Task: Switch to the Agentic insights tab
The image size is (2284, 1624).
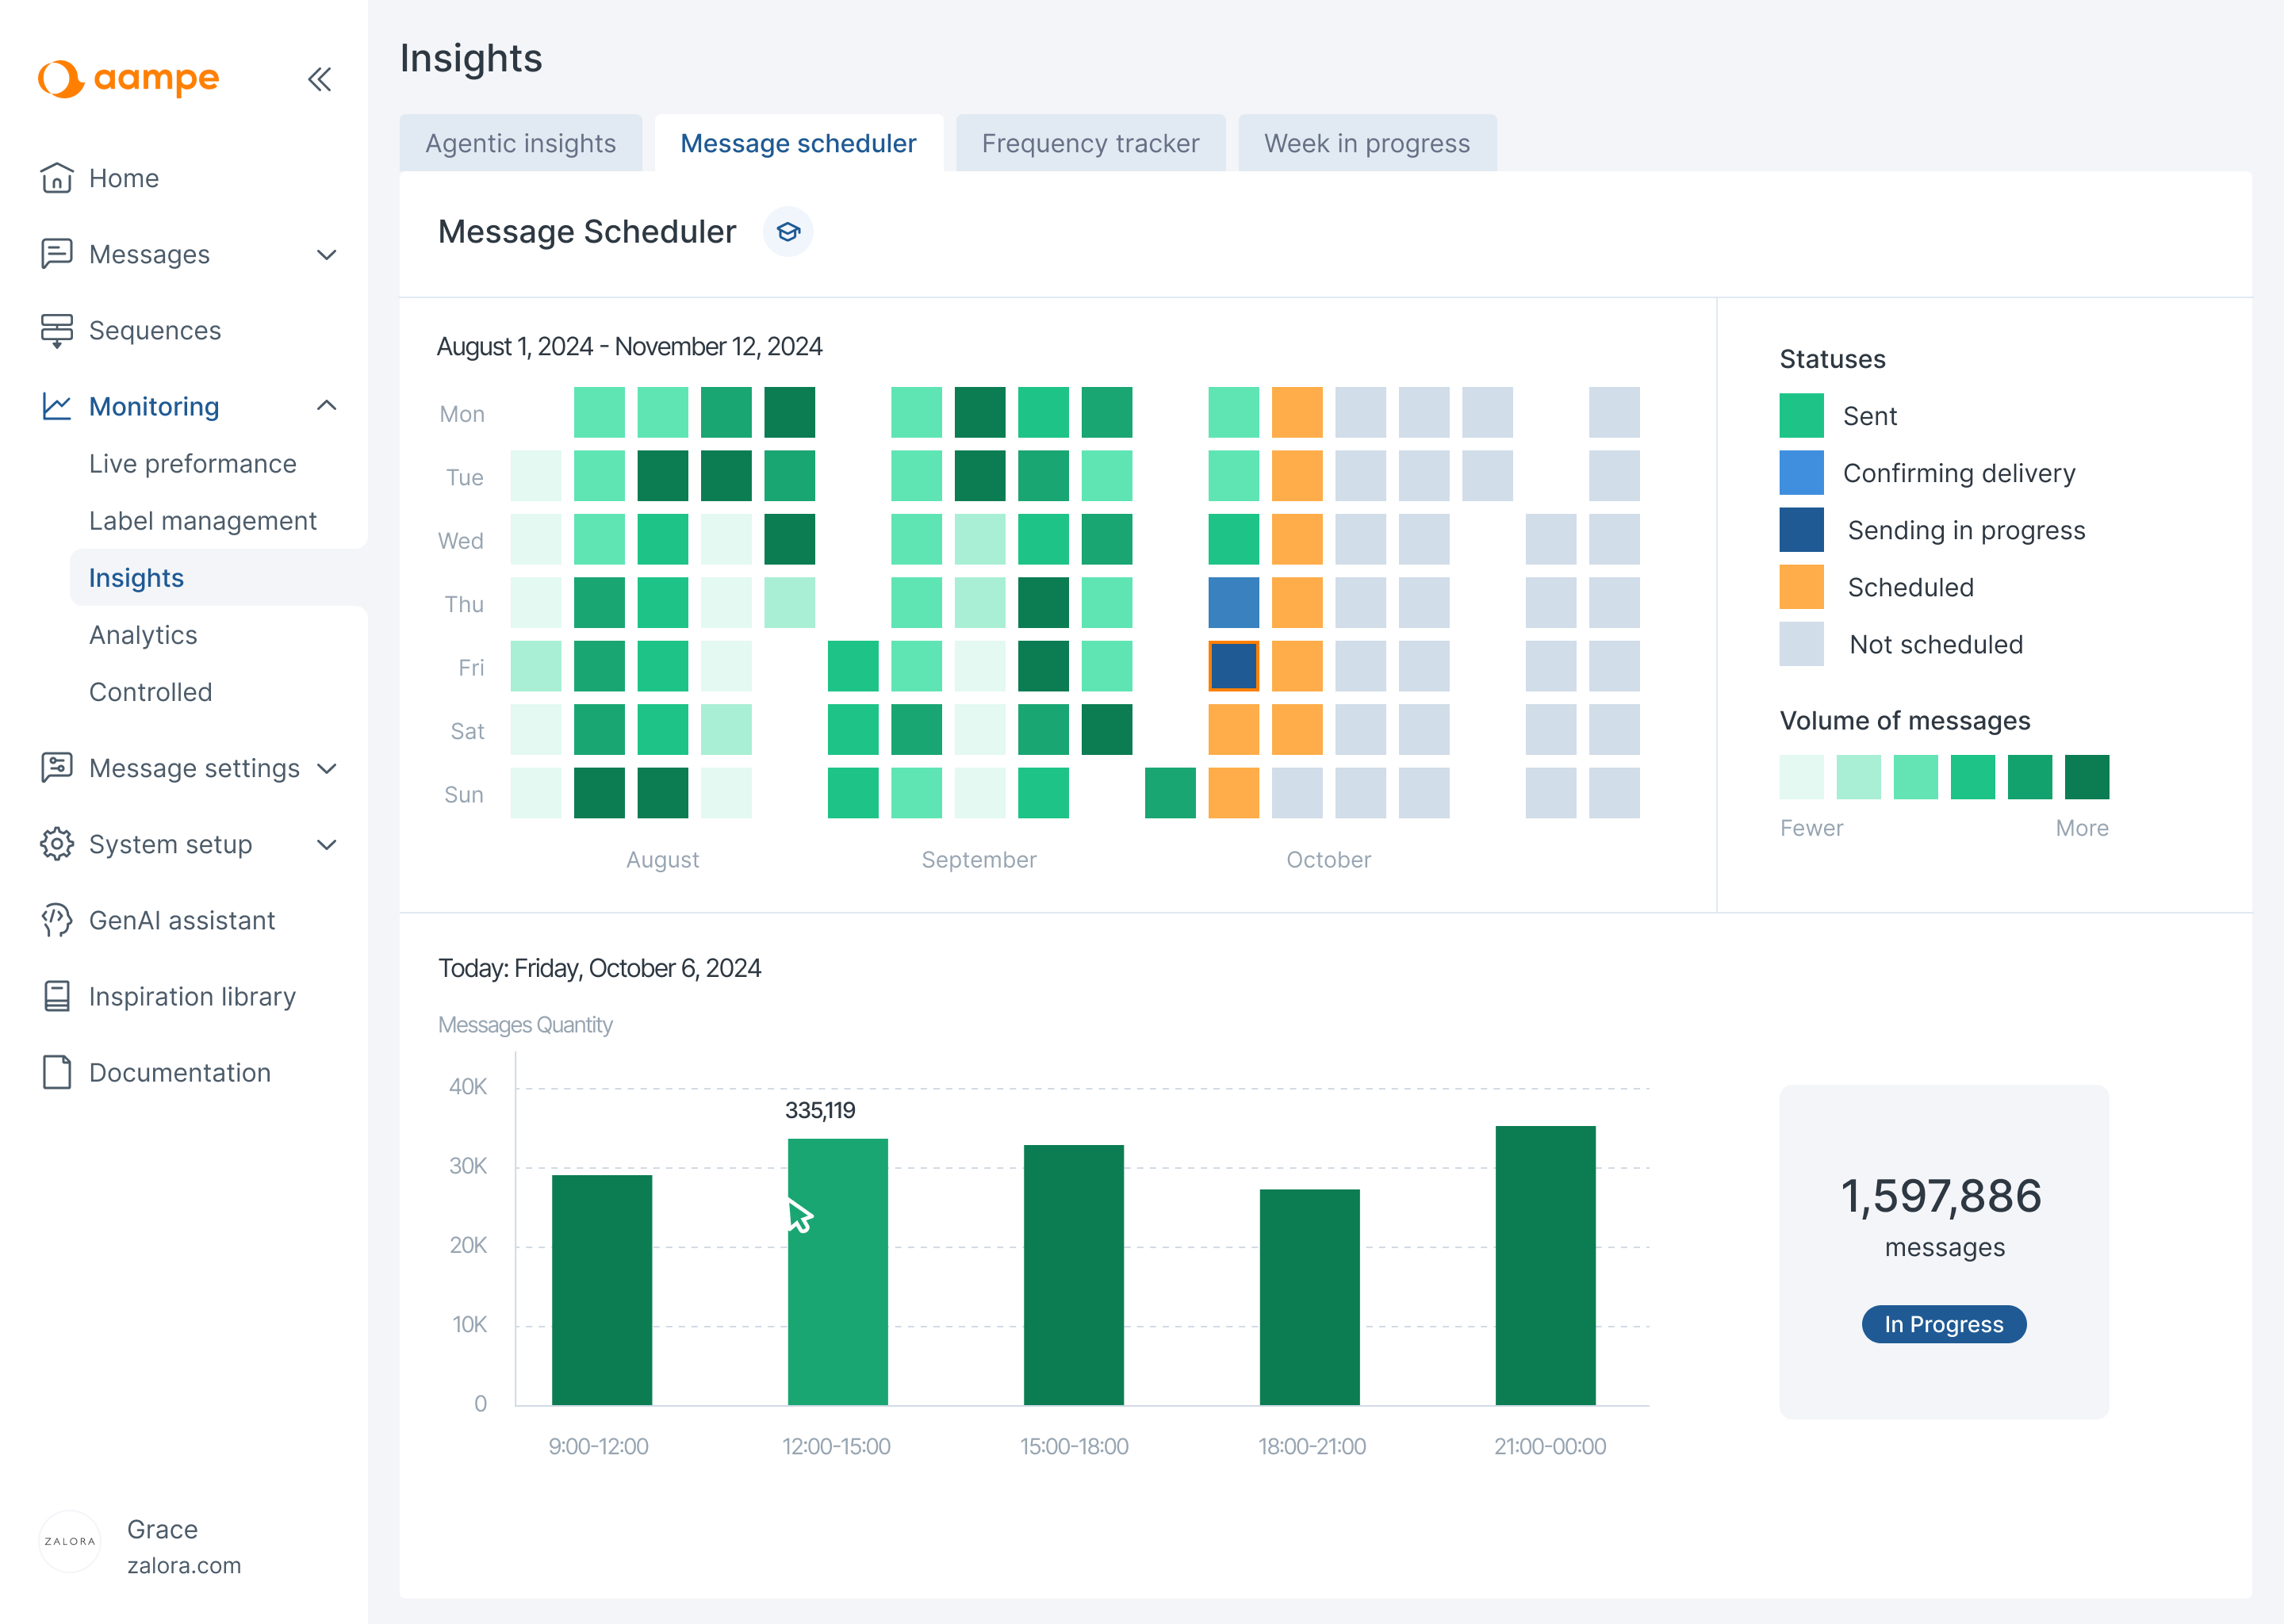Action: 520,143
